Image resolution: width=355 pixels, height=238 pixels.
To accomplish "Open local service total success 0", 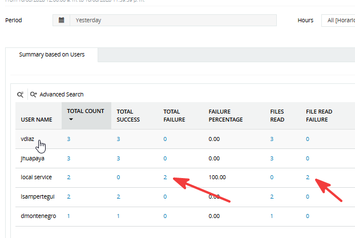I will coord(118,178).
